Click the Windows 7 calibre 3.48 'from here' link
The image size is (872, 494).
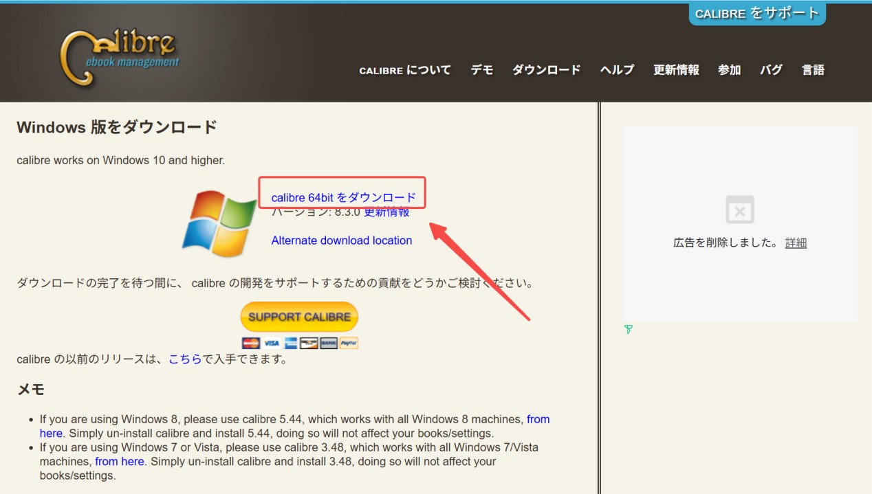coord(120,462)
